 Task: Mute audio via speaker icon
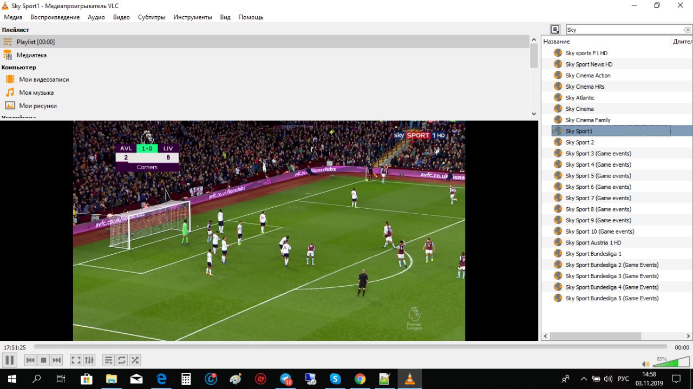[645, 364]
